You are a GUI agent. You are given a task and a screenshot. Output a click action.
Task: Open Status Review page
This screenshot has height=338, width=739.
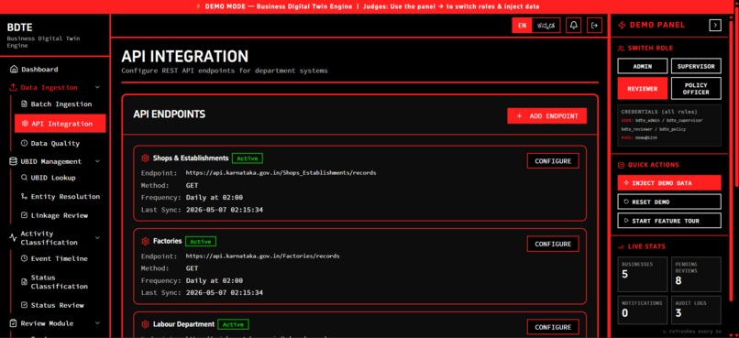point(60,305)
